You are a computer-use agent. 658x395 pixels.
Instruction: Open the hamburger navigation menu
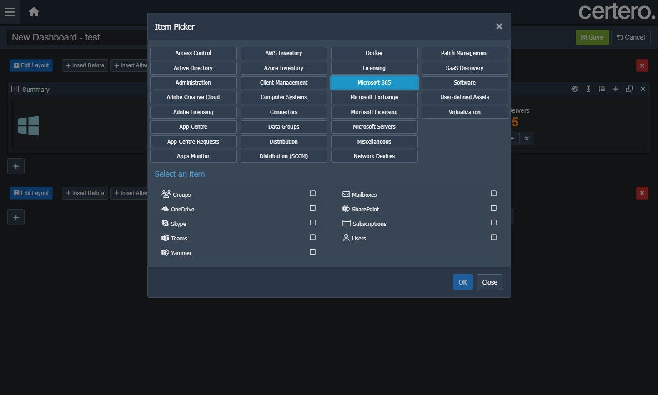pyautogui.click(x=10, y=12)
